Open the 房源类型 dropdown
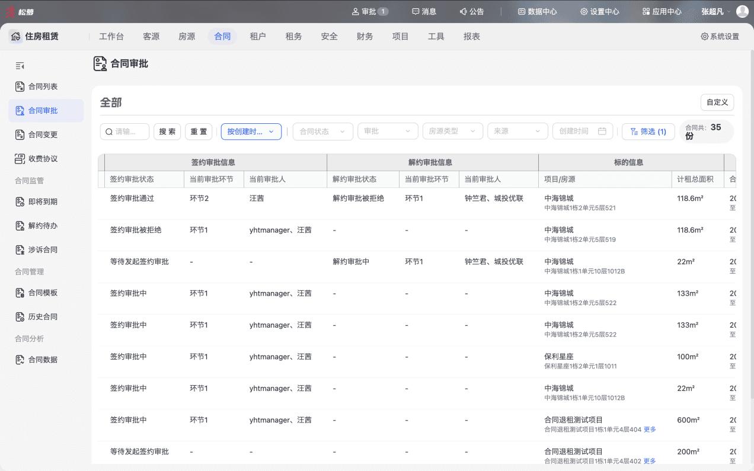This screenshot has height=471, width=754. click(453, 132)
